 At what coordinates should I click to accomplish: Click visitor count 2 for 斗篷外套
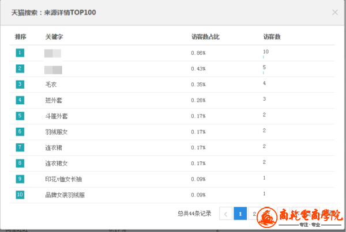coord(264,115)
